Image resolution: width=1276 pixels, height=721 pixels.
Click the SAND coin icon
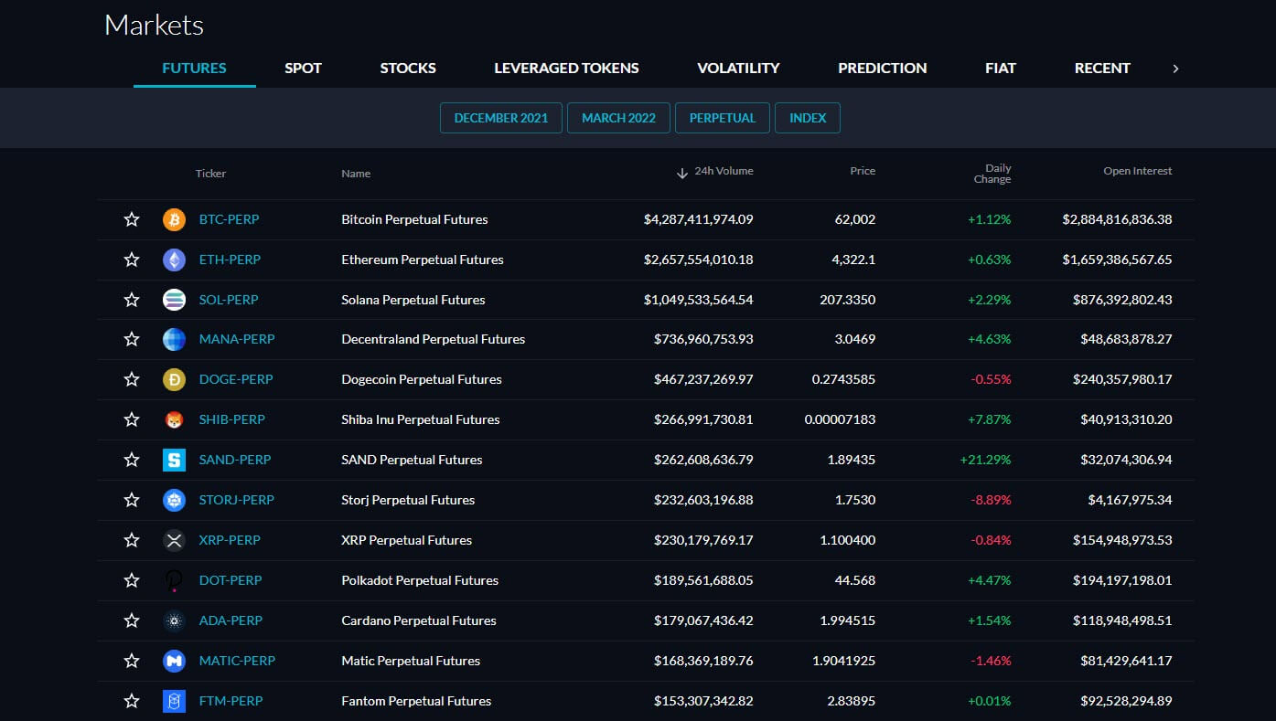coord(174,460)
